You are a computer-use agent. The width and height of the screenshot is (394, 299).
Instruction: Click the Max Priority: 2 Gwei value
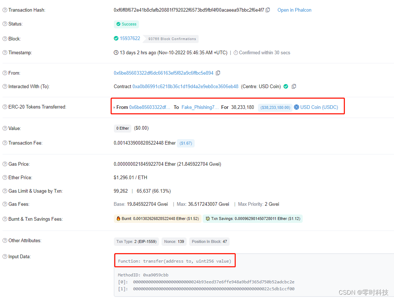pyautogui.click(x=259, y=204)
